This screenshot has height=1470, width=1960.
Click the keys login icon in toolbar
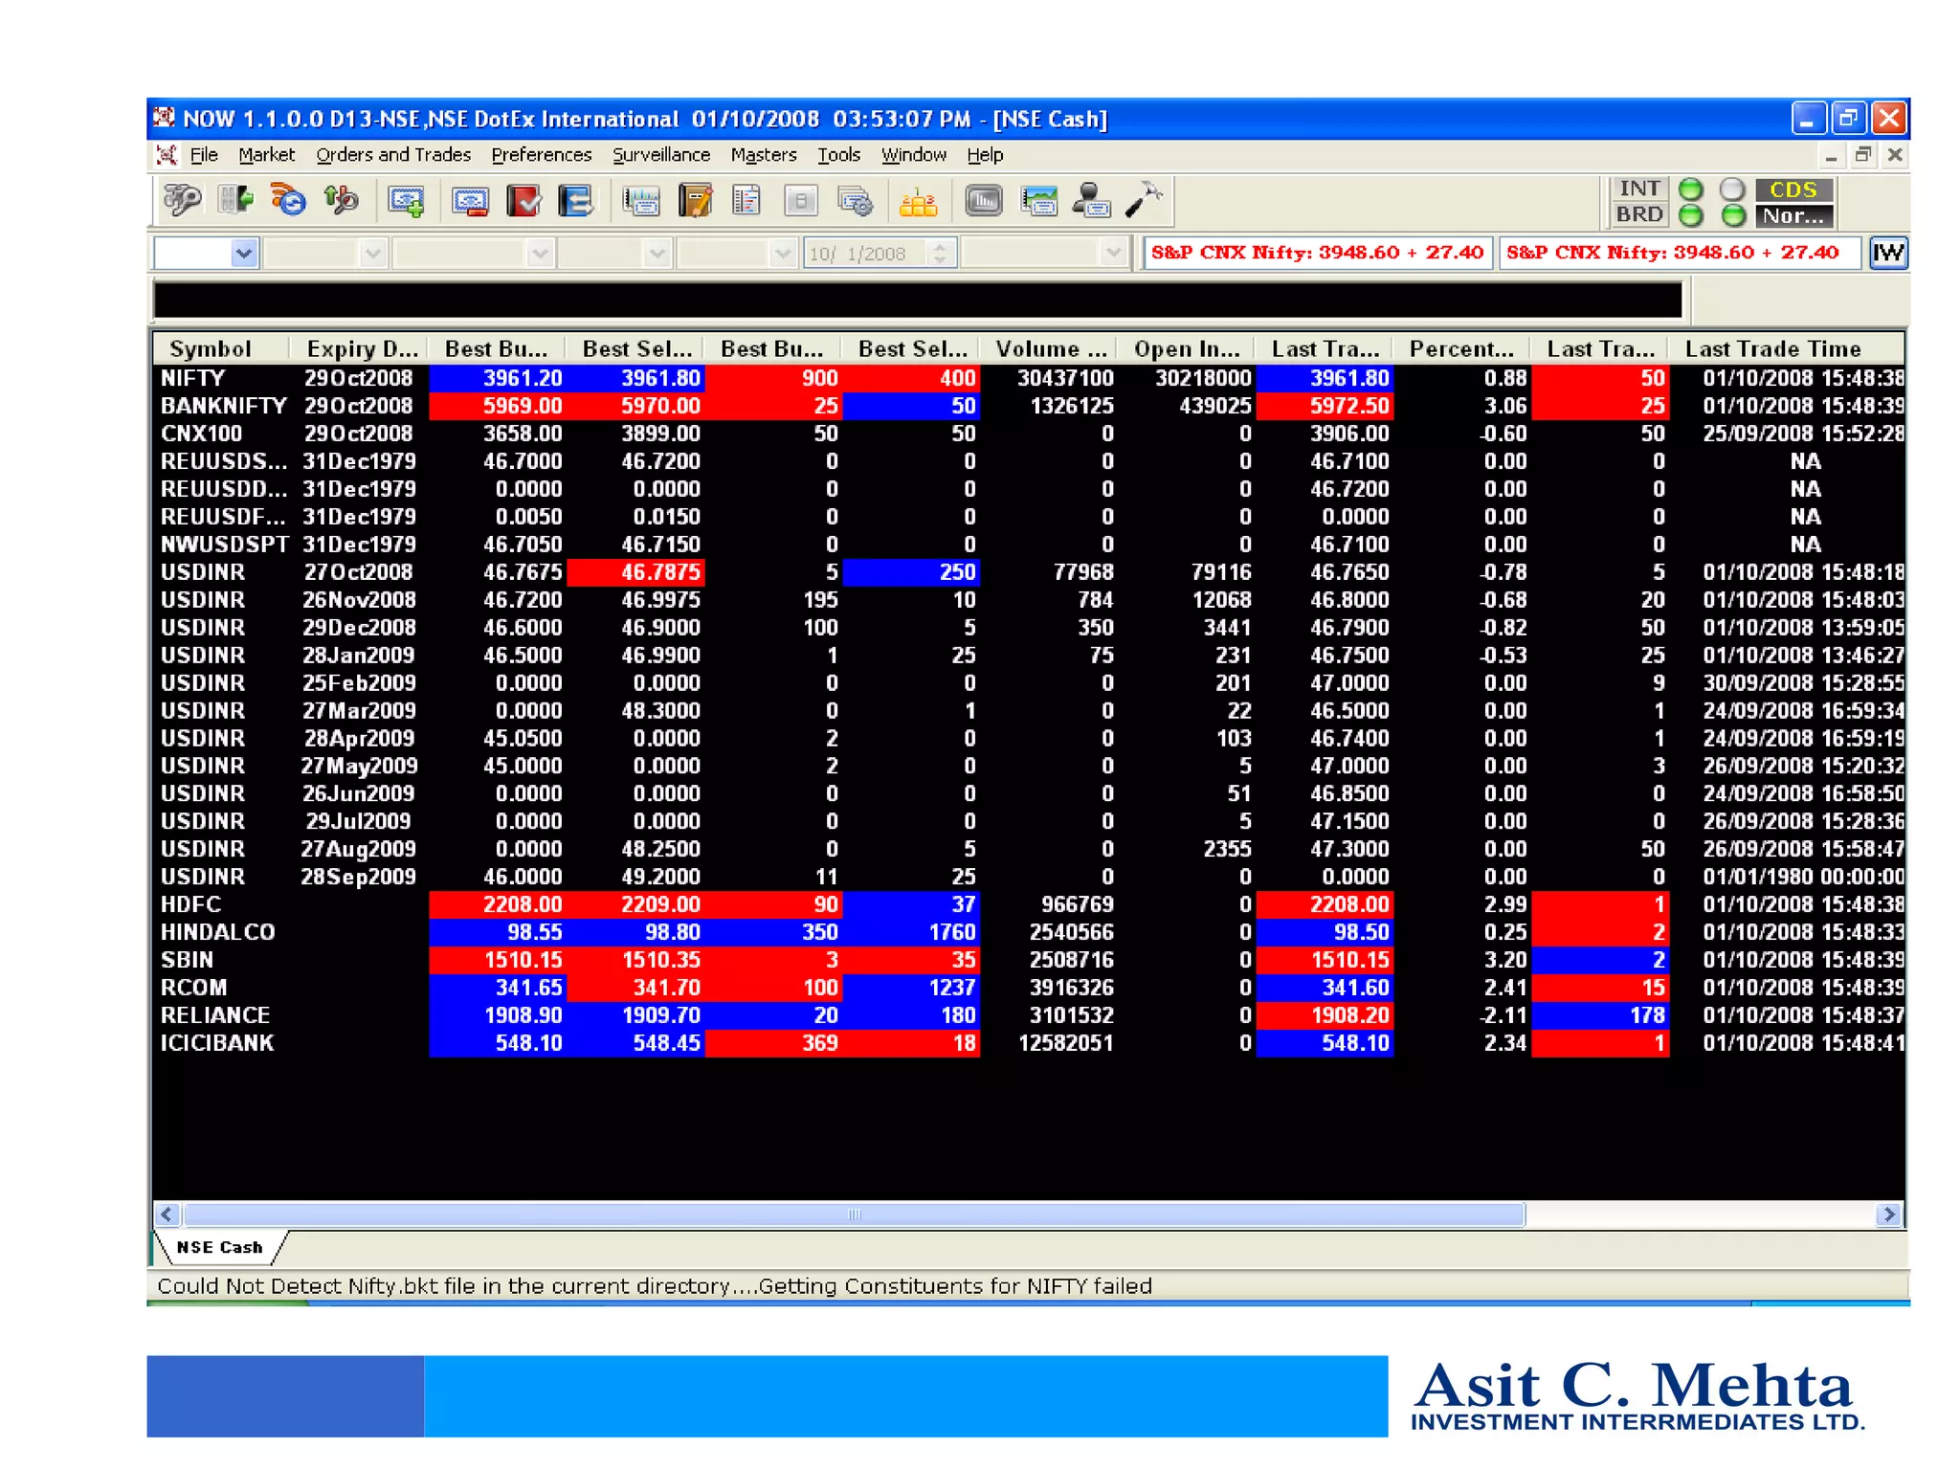[181, 200]
